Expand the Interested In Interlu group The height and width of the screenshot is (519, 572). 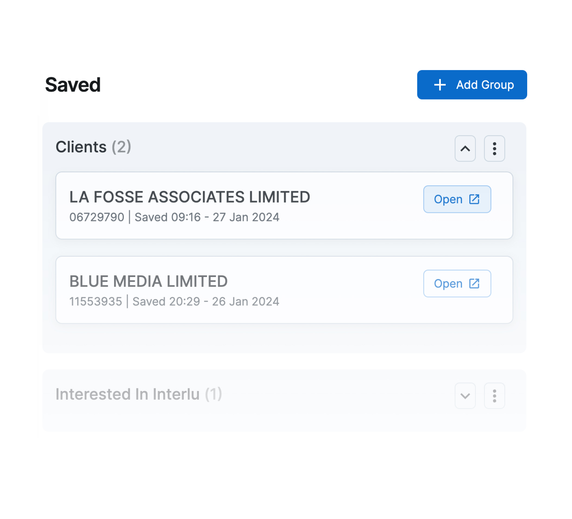(x=465, y=395)
